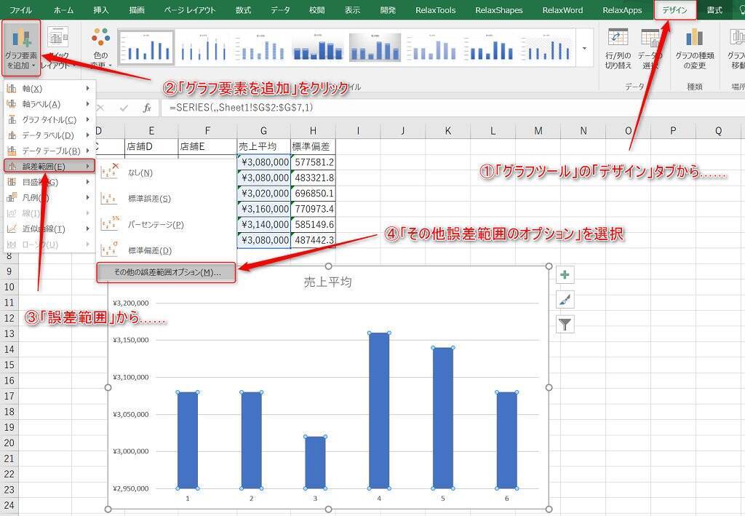Click the chart filter funnel button

(x=565, y=325)
